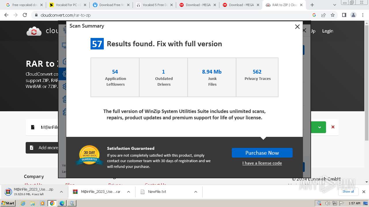
Task: Launch Internet Explorer from the taskbar
Action: (23, 203)
